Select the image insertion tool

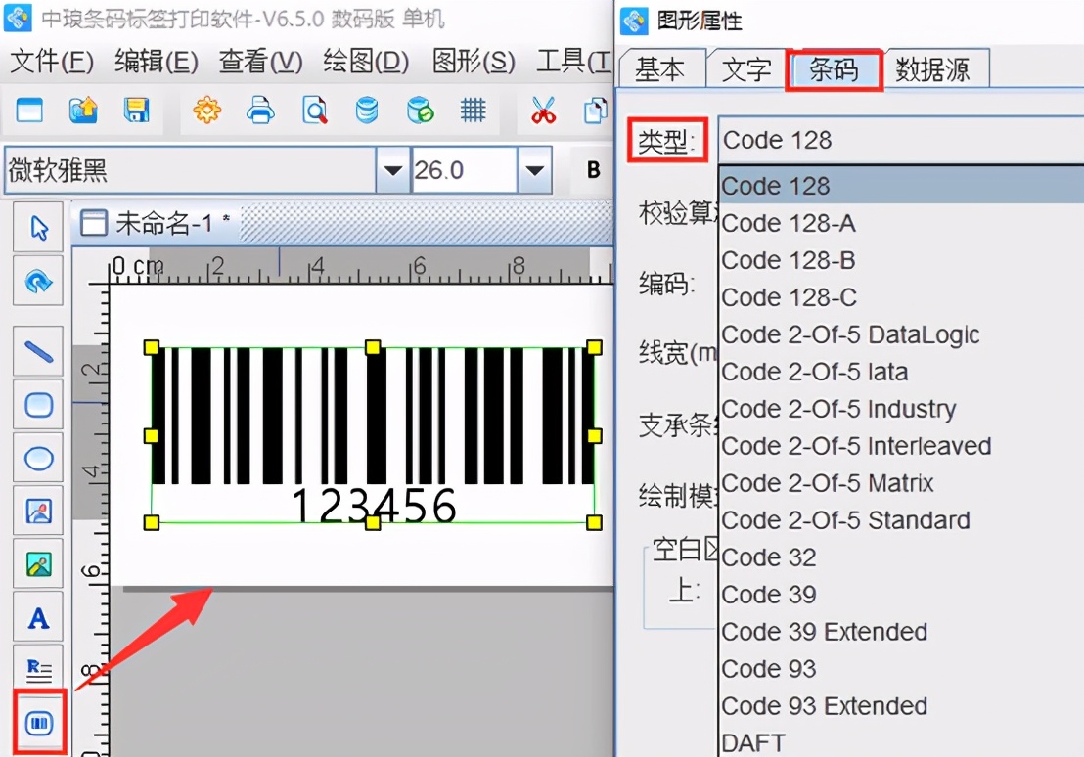coord(37,510)
